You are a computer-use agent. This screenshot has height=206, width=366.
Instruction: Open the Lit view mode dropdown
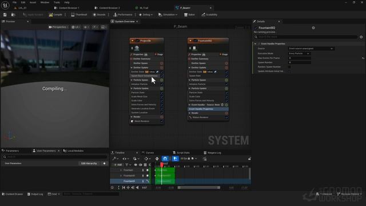pyautogui.click(x=76, y=27)
